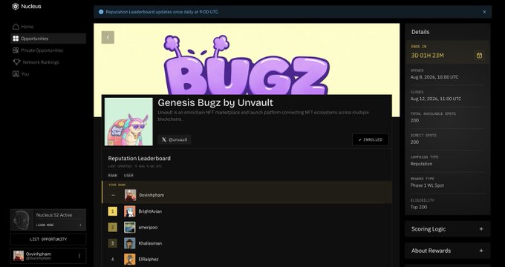Viewport: 505px width, 267px height.
Task: Expand the About Rewards section
Action: point(448,251)
